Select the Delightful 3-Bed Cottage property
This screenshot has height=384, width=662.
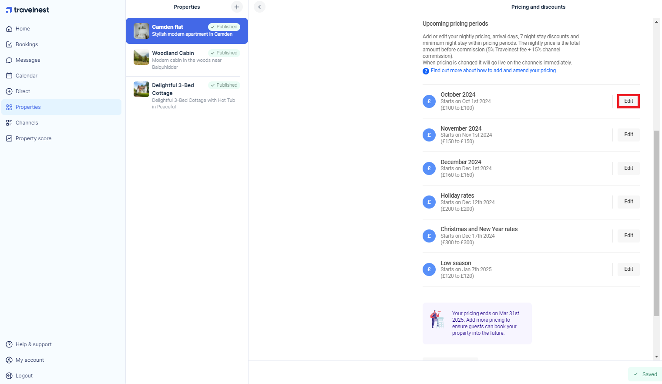click(x=187, y=96)
